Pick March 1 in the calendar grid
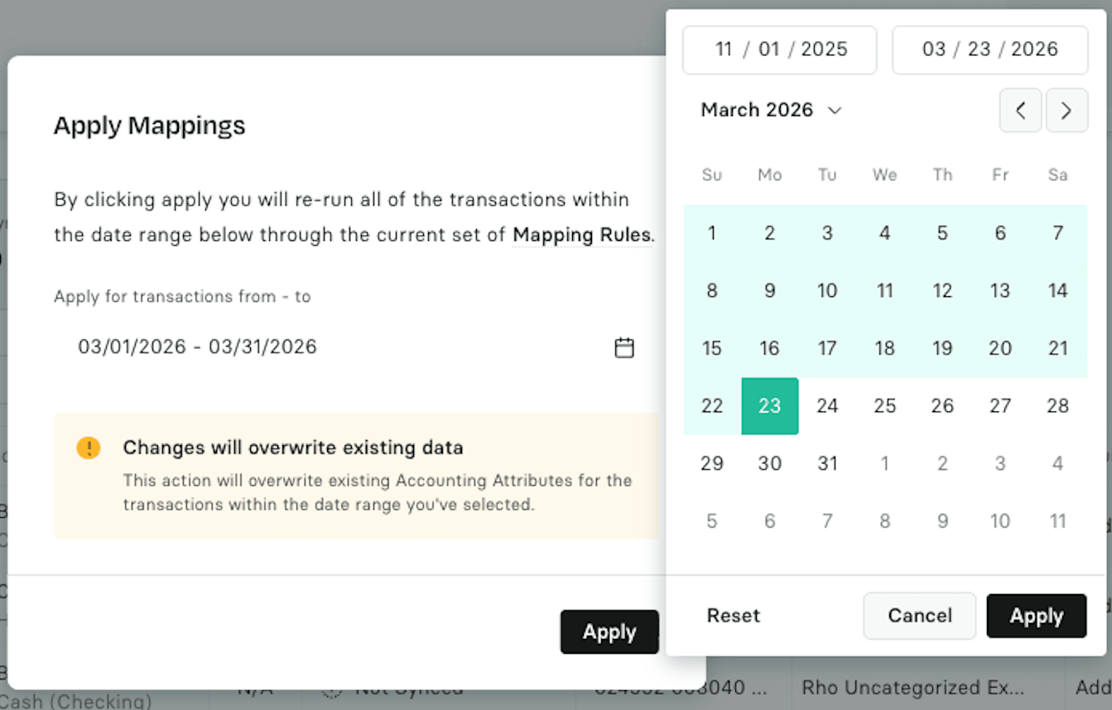The width and height of the screenshot is (1112, 710). tap(711, 233)
